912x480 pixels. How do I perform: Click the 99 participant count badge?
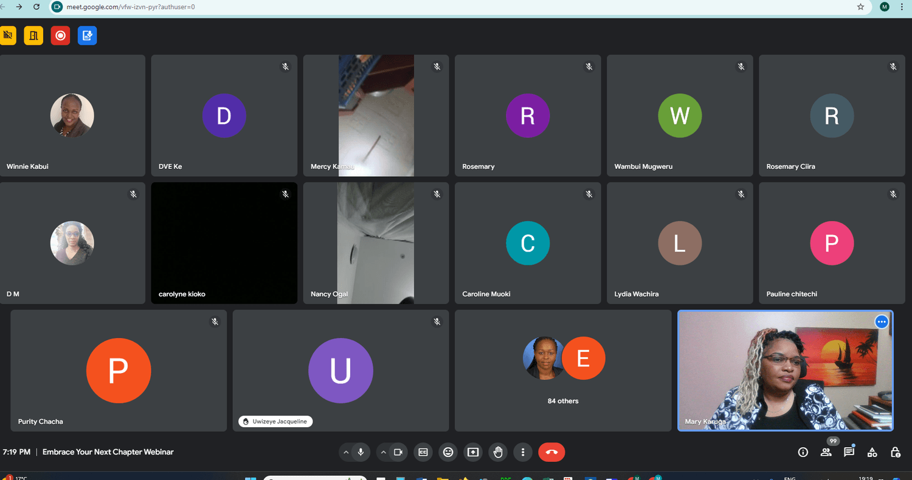click(833, 441)
